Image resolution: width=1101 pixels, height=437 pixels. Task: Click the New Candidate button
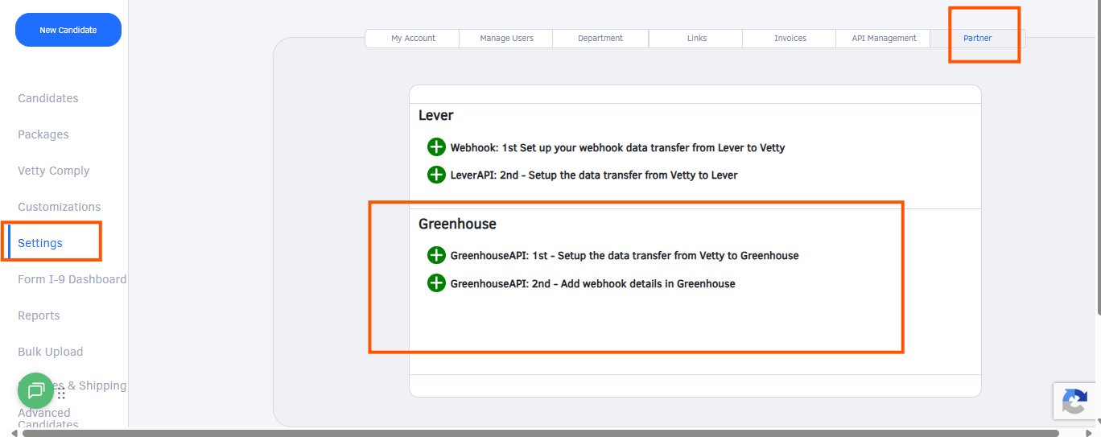(68, 30)
